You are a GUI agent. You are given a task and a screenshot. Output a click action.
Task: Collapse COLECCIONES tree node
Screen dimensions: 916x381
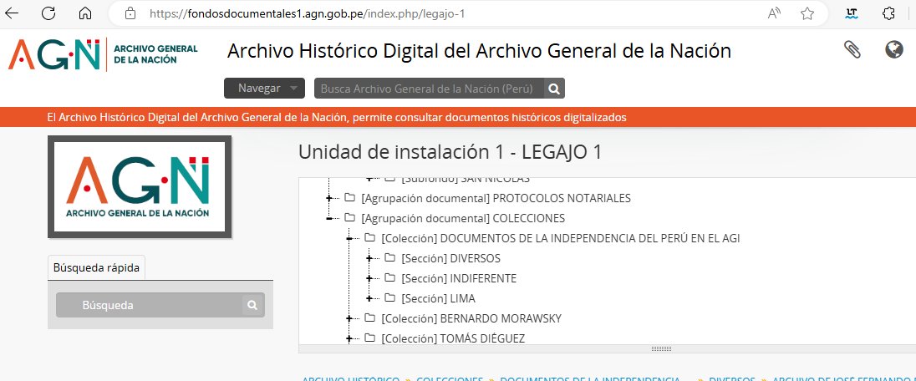tap(329, 219)
